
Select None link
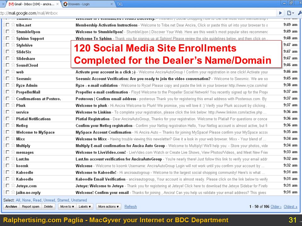[x=26, y=200]
